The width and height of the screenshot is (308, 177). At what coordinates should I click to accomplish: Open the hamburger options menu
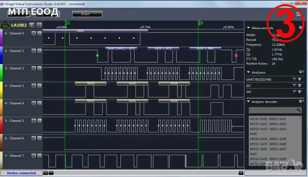[298, 14]
